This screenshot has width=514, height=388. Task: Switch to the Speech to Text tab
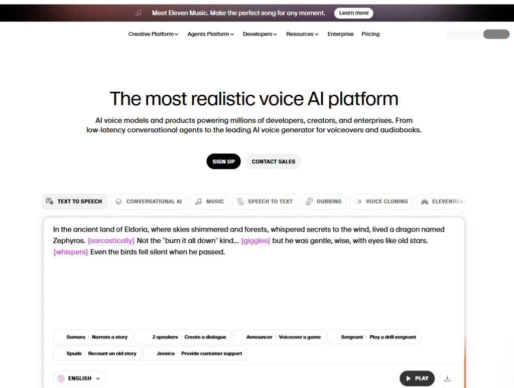click(265, 202)
